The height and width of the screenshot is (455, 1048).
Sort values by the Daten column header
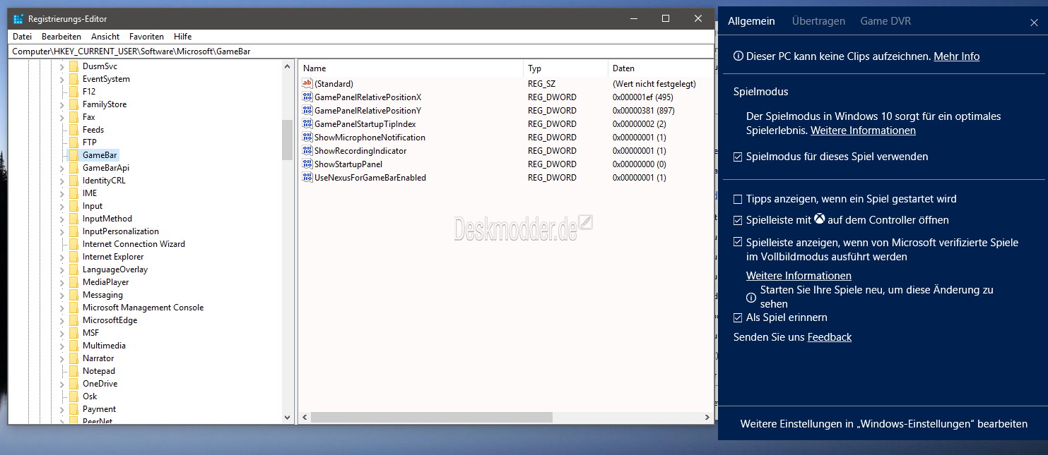(x=661, y=68)
